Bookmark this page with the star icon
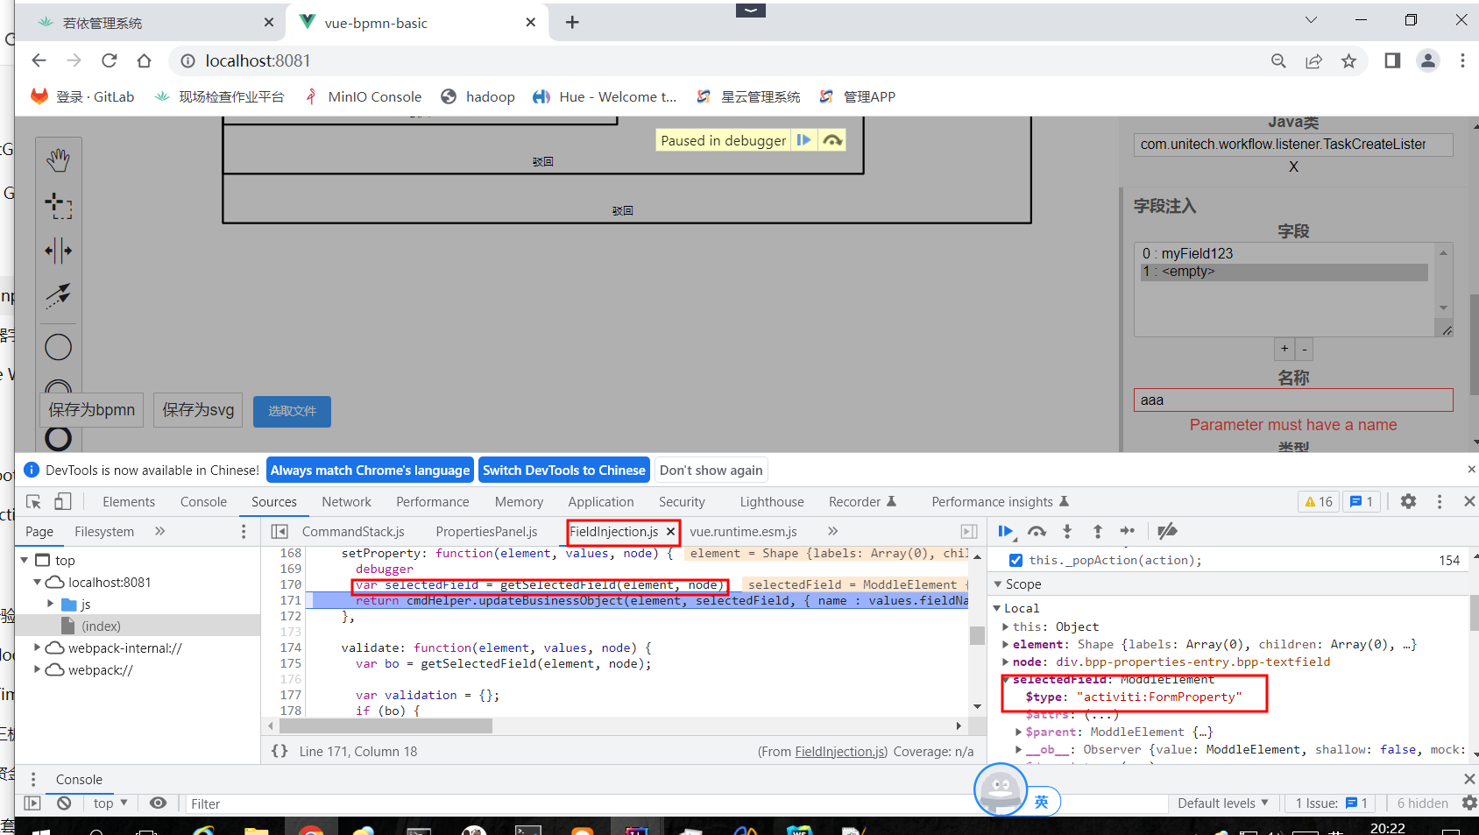Image resolution: width=1479 pixels, height=835 pixels. click(x=1348, y=60)
